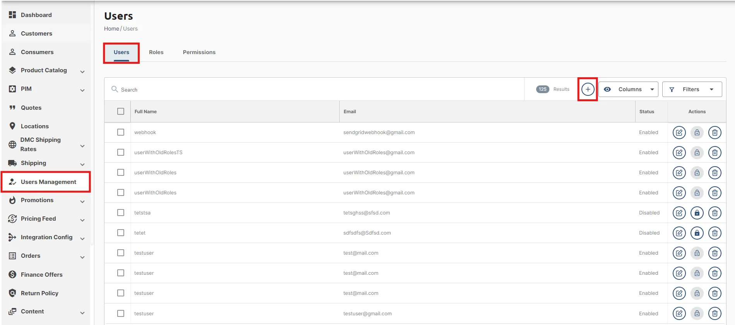The height and width of the screenshot is (325, 735).
Task: Switch to the Permissions tab
Action: 199,52
